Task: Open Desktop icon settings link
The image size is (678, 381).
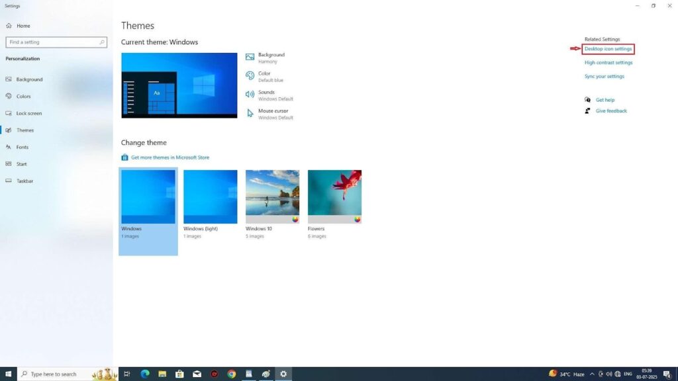Action: (608, 49)
